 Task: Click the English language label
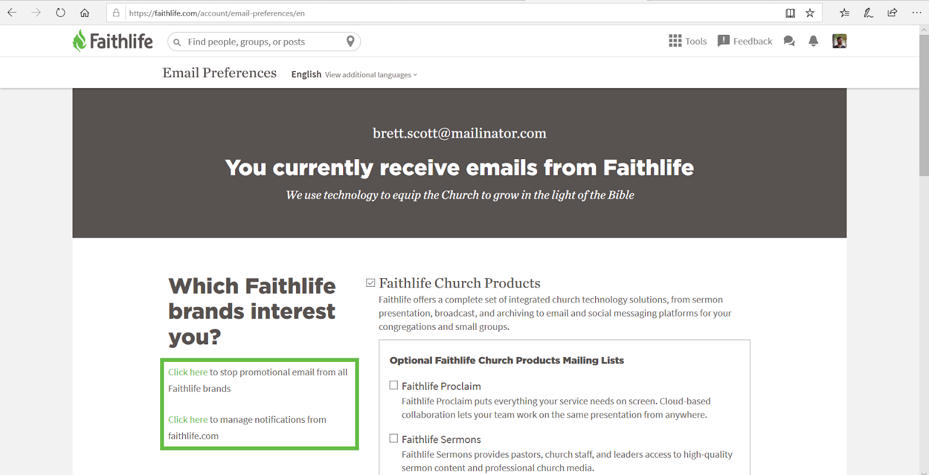[x=306, y=74]
